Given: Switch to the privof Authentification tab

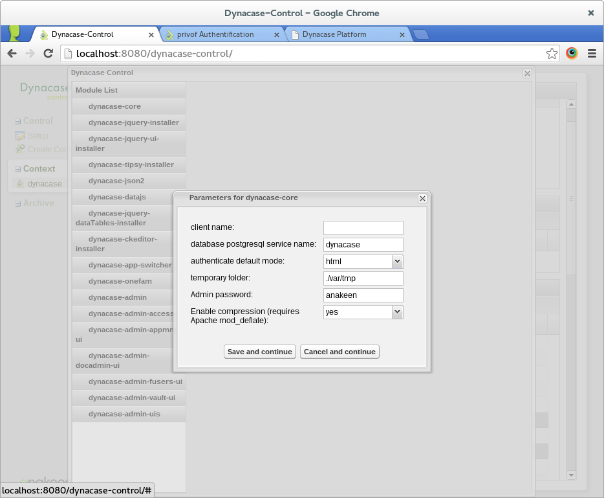Looking at the screenshot, I should click(x=222, y=34).
